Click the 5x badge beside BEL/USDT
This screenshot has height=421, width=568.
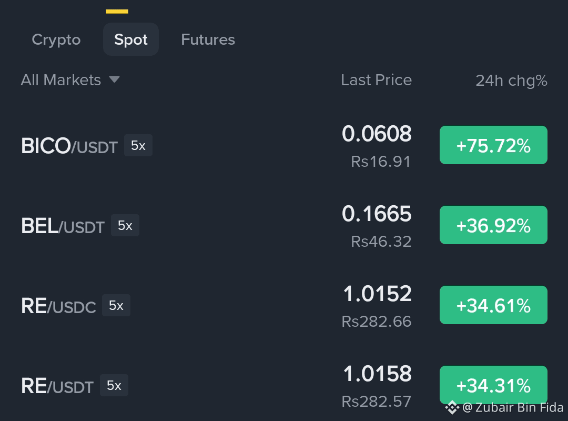[125, 225]
